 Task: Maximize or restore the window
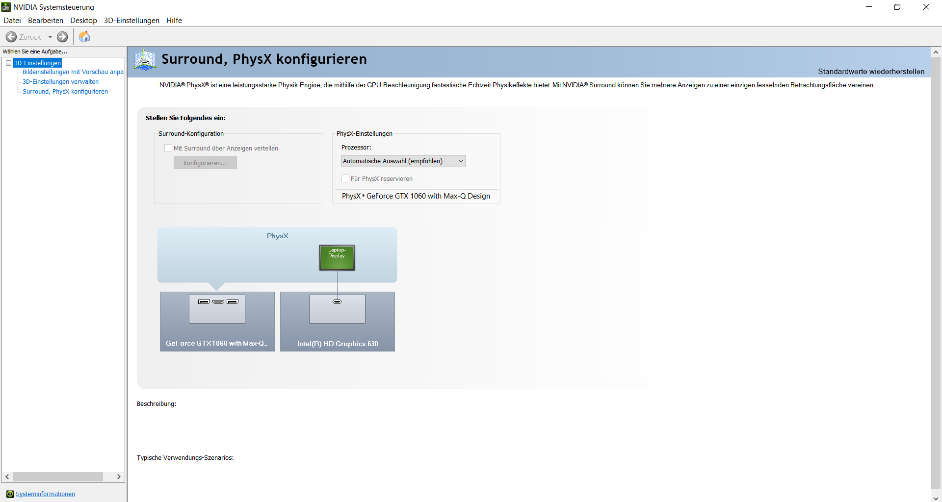[897, 7]
